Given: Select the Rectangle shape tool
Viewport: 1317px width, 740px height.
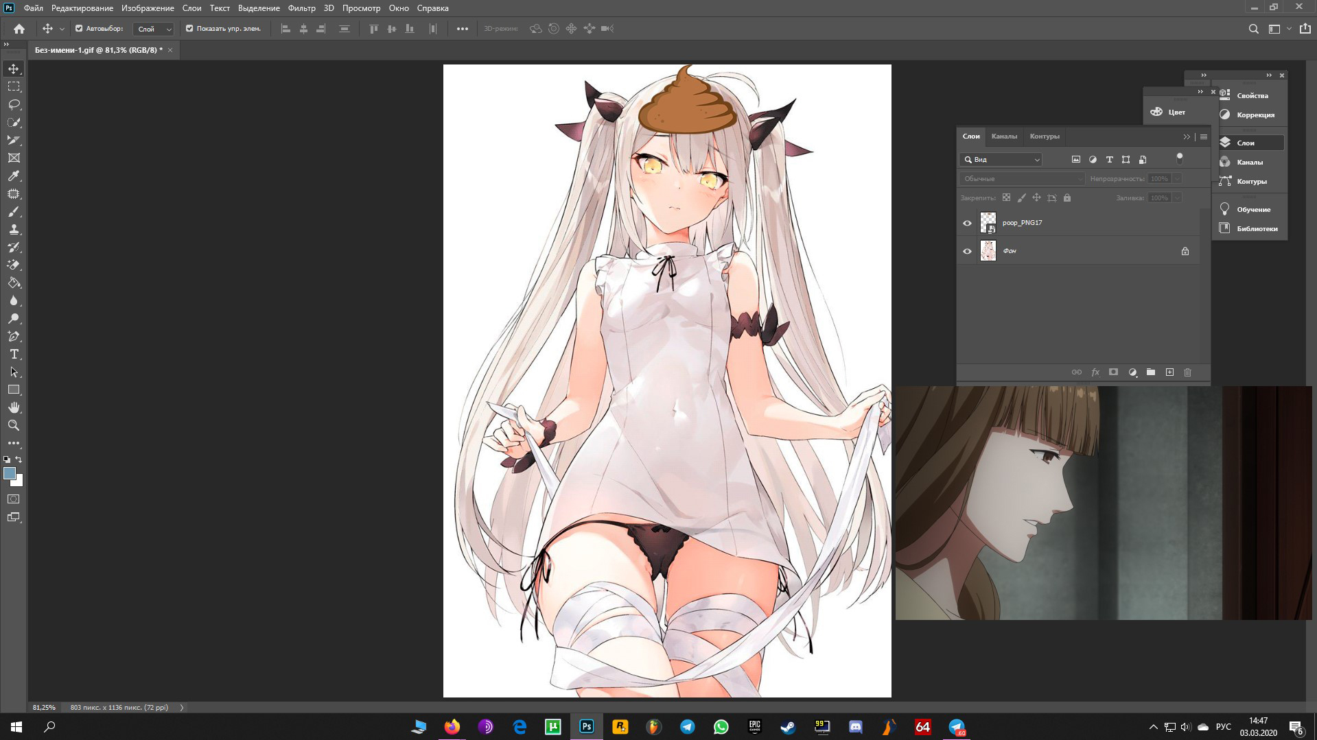Looking at the screenshot, I should [x=14, y=390].
